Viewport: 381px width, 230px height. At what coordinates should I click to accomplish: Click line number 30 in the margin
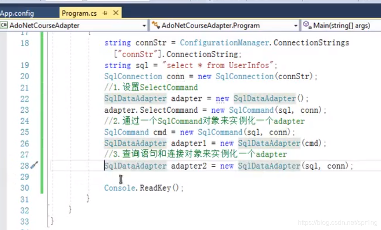click(25, 188)
